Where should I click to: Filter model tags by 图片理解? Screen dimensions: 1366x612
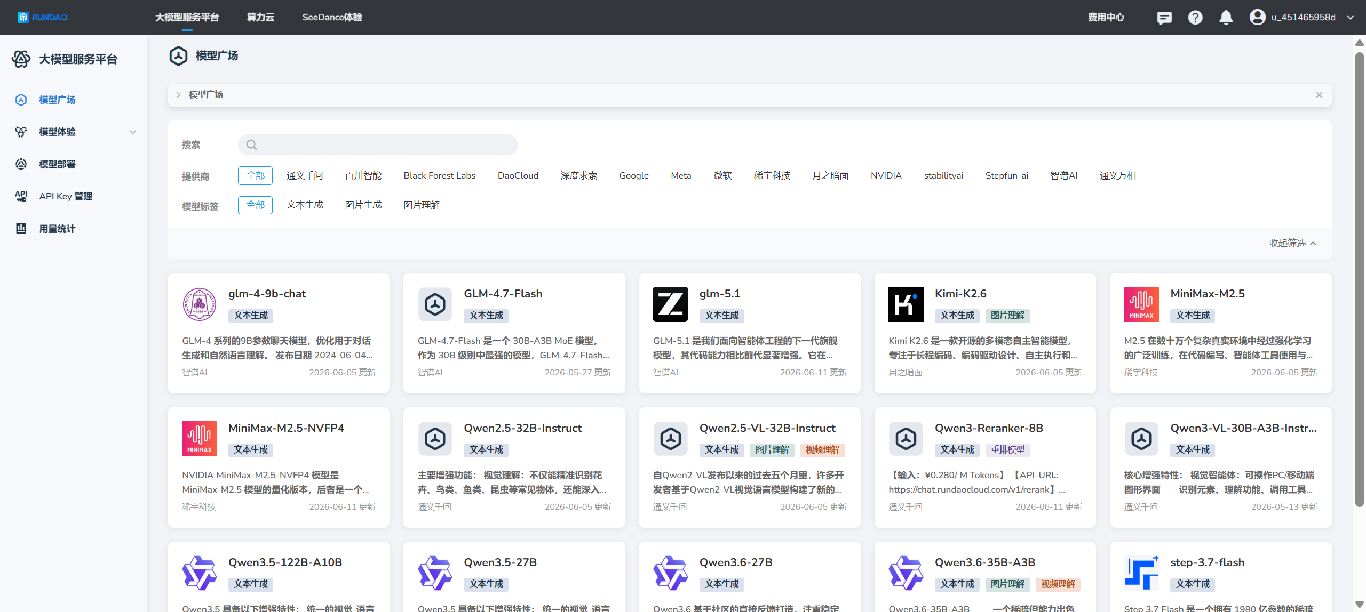pyautogui.click(x=422, y=205)
